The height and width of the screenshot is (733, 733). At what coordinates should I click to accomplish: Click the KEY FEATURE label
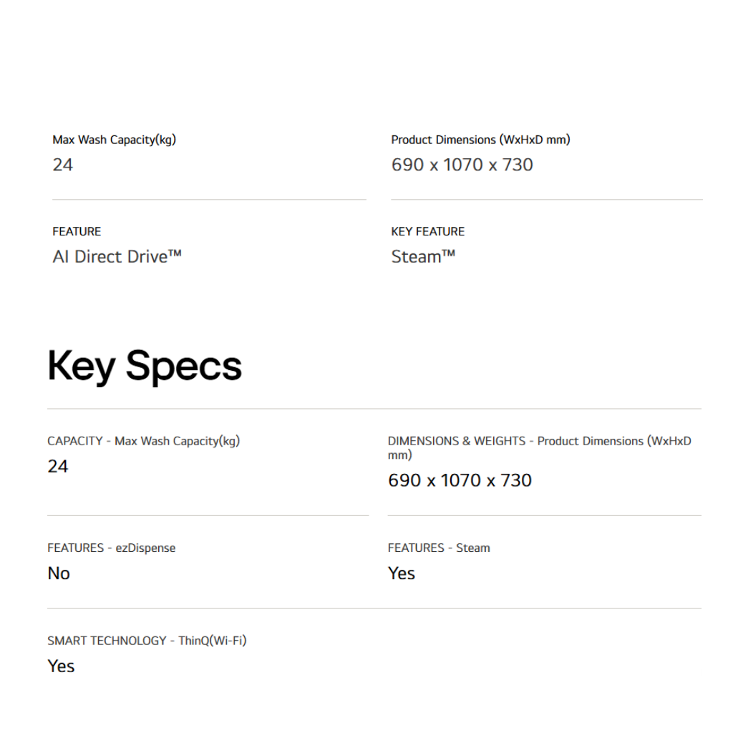(x=427, y=231)
